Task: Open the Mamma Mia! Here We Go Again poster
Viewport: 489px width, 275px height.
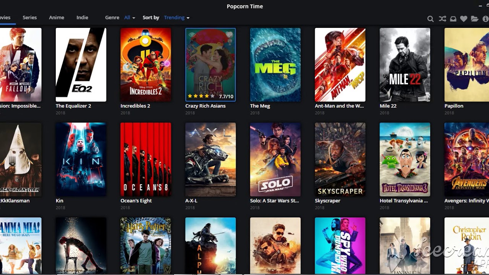Action: click(x=21, y=246)
